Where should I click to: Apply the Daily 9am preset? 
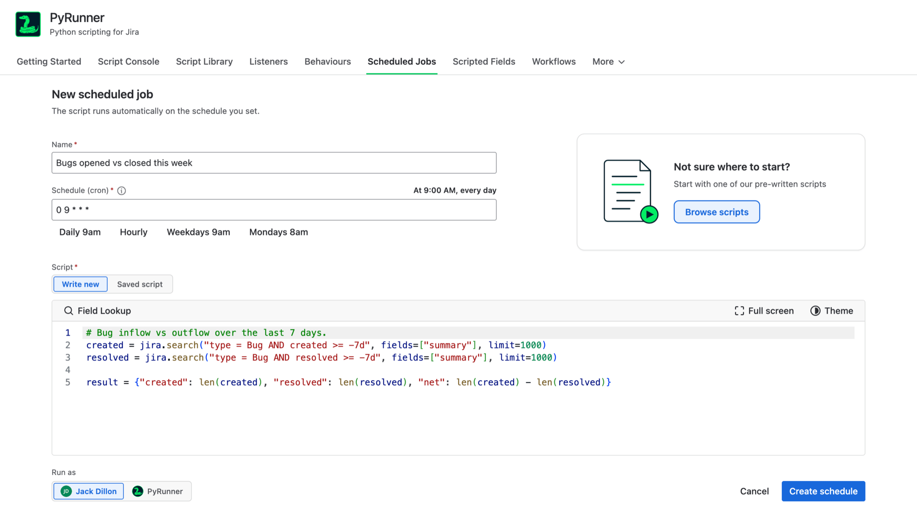pos(80,232)
